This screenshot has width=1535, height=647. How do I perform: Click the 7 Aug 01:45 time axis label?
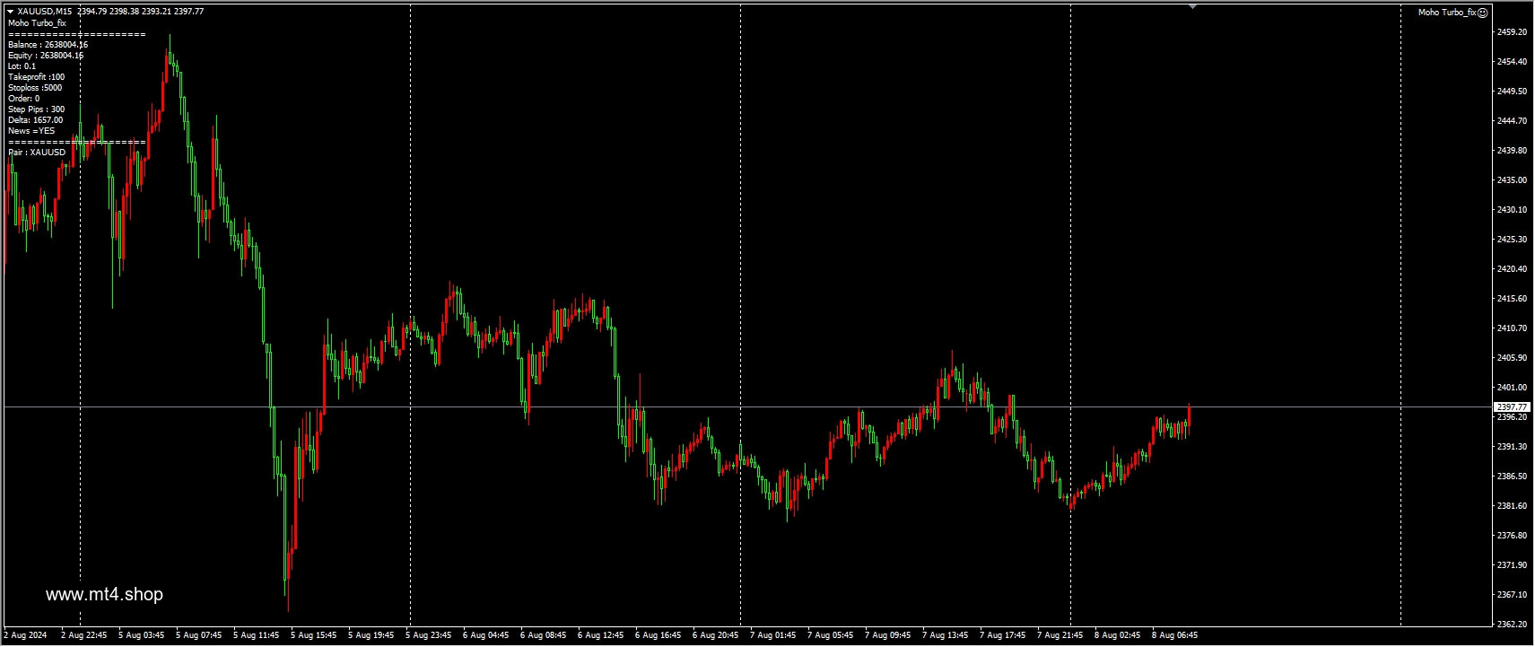[773, 636]
